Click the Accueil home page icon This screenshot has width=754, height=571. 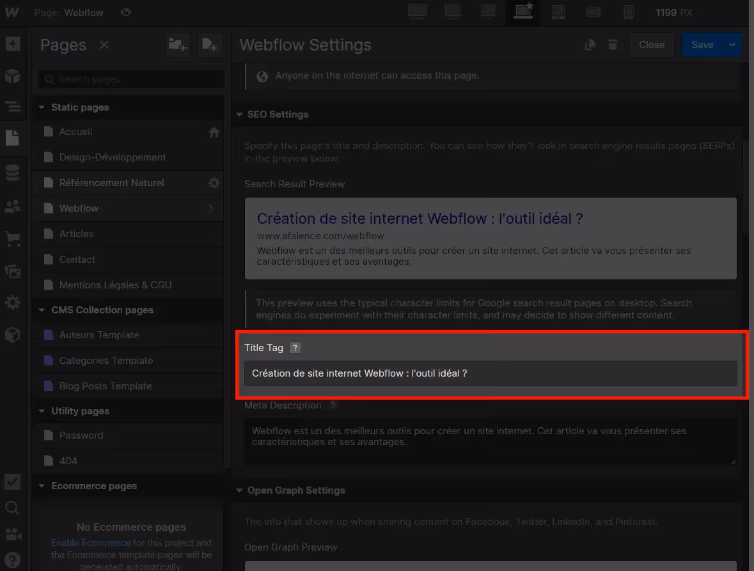pos(214,132)
